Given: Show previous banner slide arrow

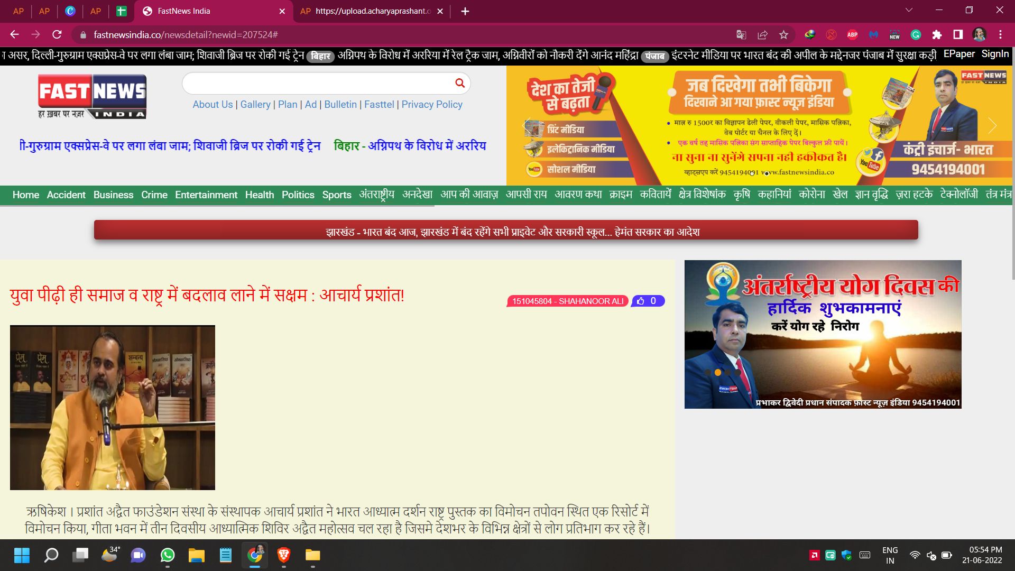Looking at the screenshot, I should [526, 126].
